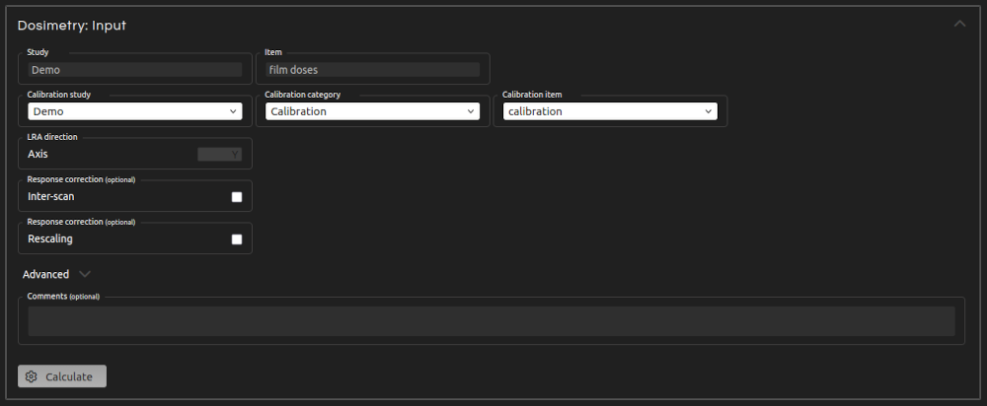This screenshot has height=406, width=987.
Task: Click the LRA direction label
Action: 52,137
